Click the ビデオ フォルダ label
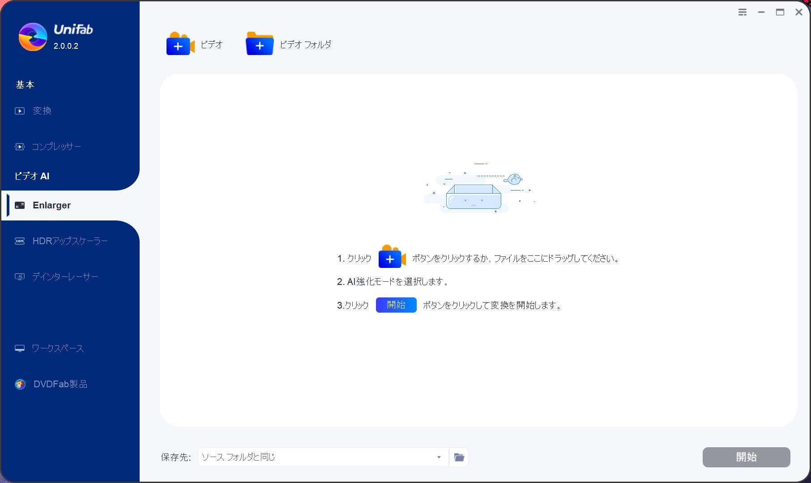The height and width of the screenshot is (483, 811). pos(306,44)
